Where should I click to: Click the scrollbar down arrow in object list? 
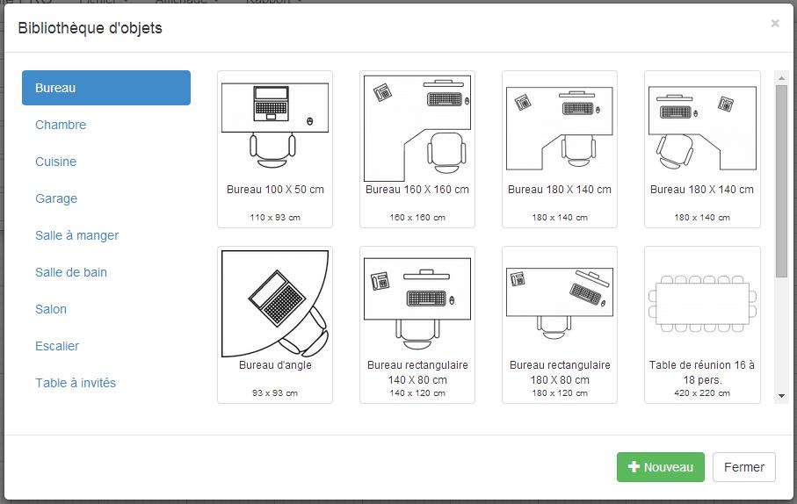pos(781,397)
